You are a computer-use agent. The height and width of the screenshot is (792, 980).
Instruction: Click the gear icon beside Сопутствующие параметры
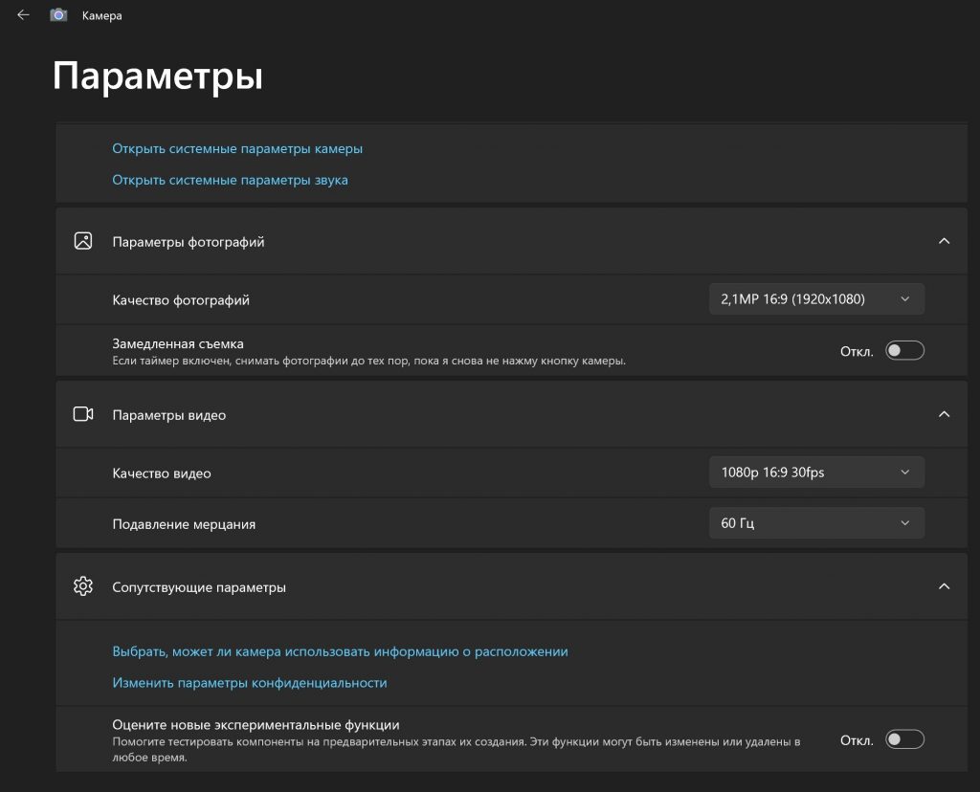tap(83, 586)
